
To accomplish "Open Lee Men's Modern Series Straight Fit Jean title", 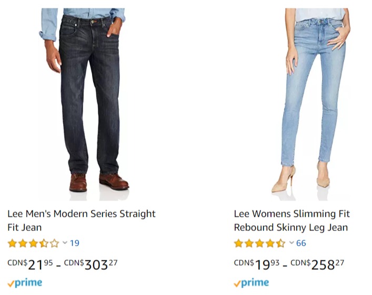I will pyautogui.click(x=82, y=220).
